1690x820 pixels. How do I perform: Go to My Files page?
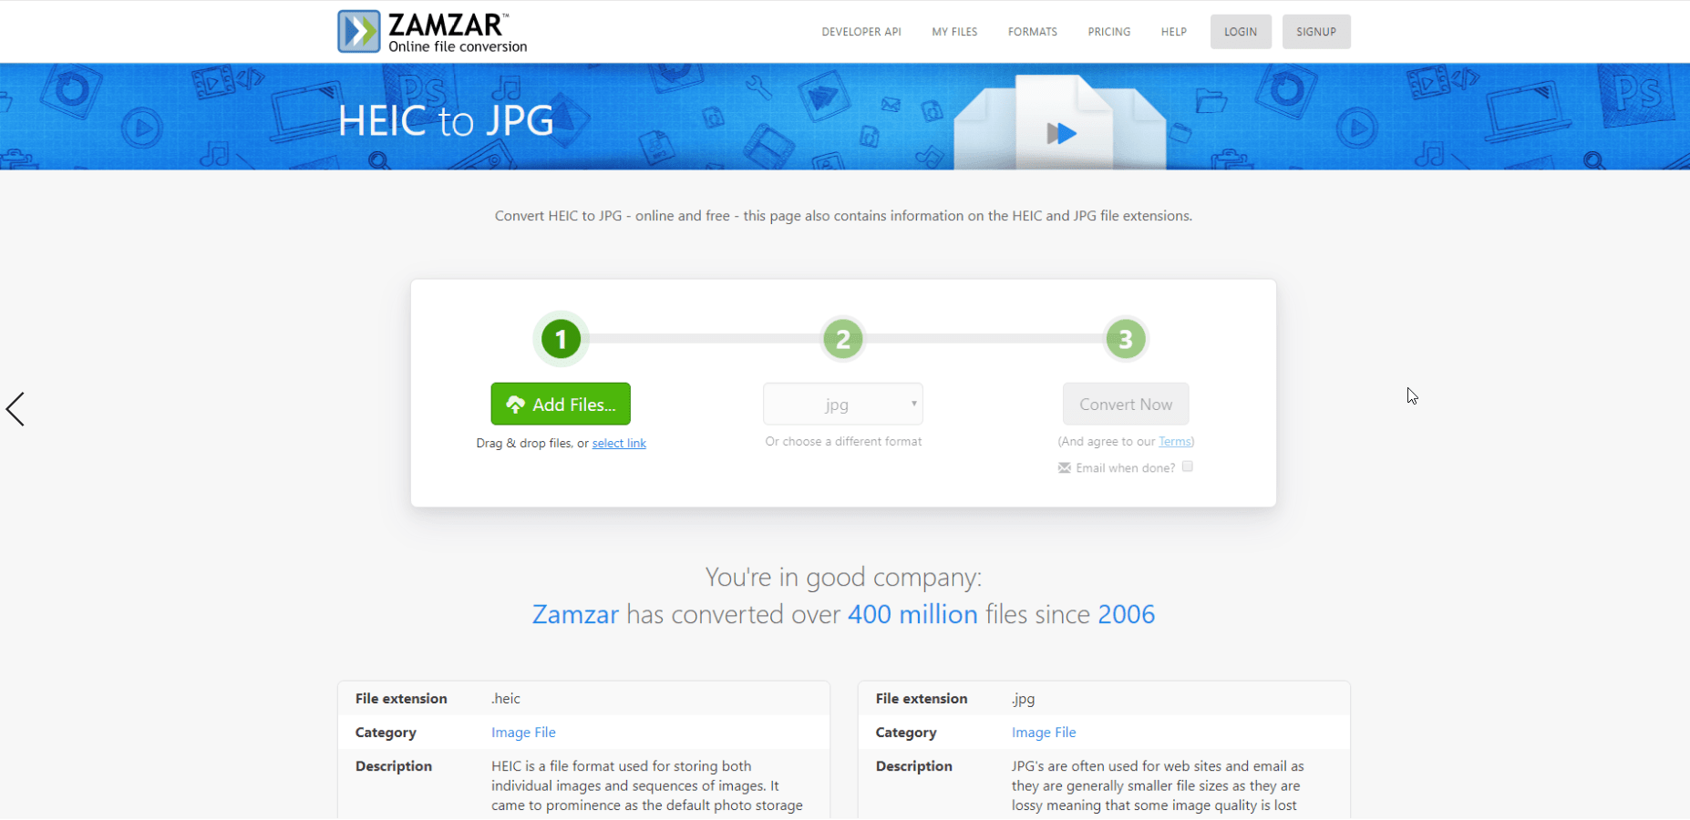pos(954,32)
